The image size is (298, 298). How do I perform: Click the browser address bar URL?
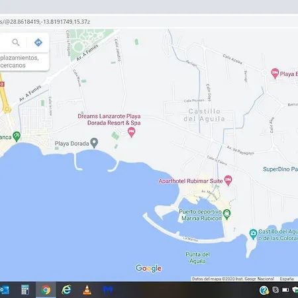tap(45, 22)
